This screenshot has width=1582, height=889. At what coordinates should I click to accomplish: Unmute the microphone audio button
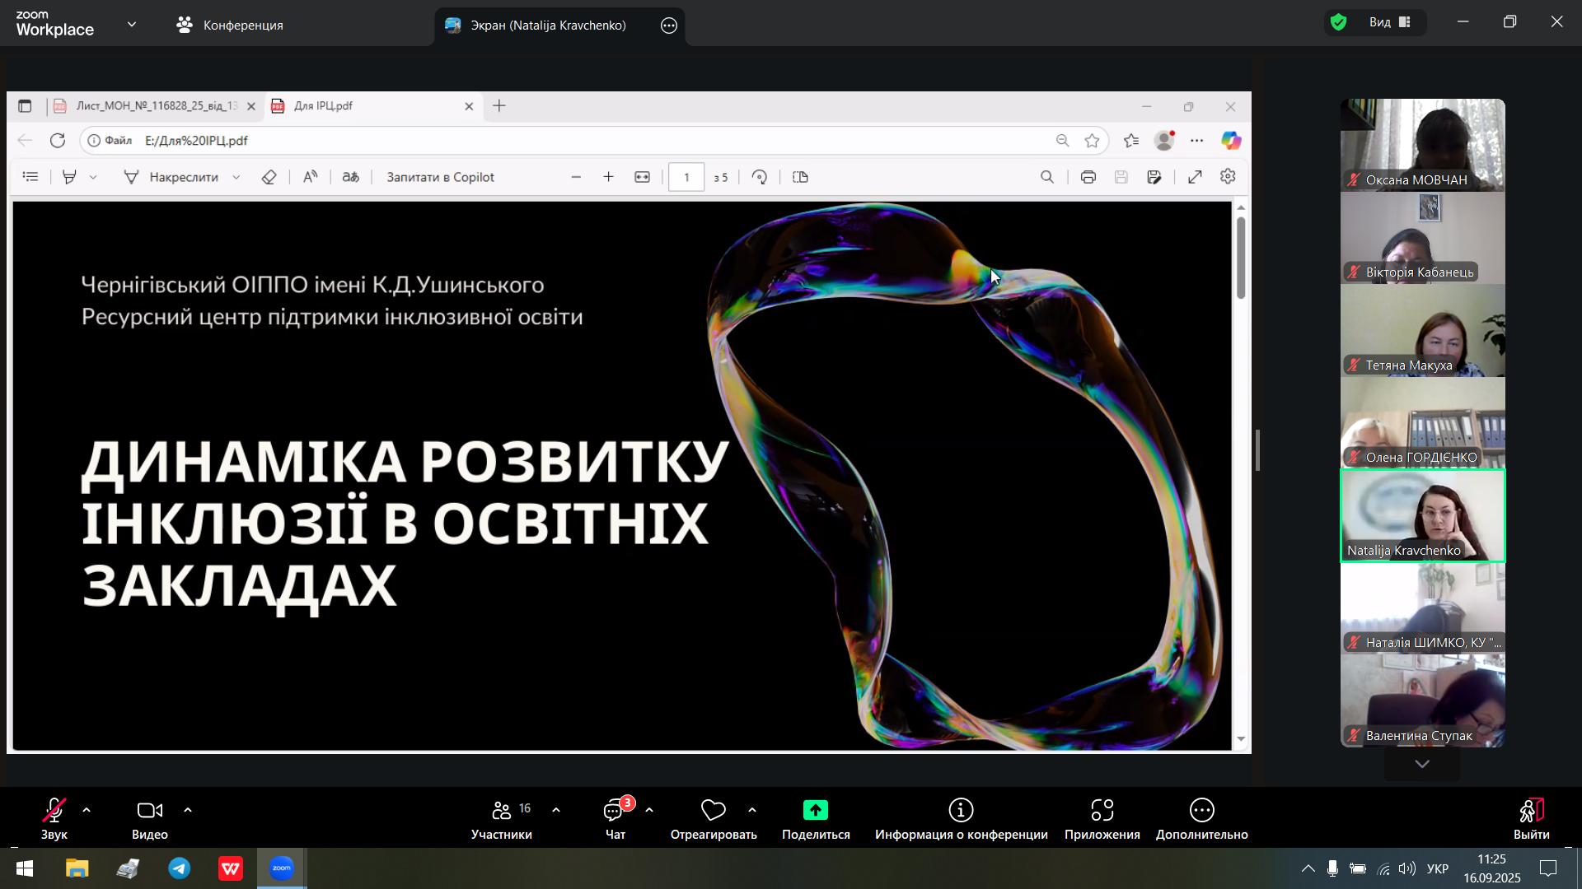[54, 812]
